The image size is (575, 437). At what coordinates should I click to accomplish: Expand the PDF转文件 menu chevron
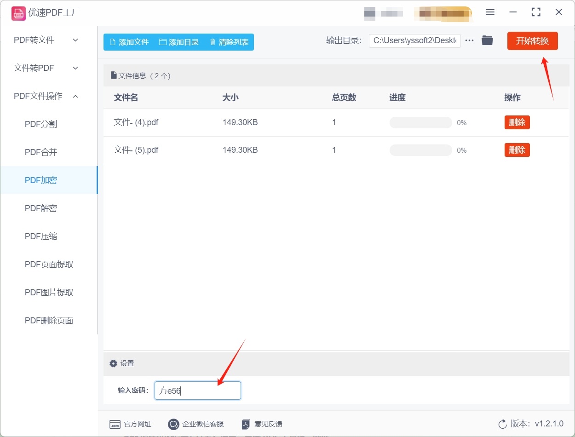coord(75,40)
